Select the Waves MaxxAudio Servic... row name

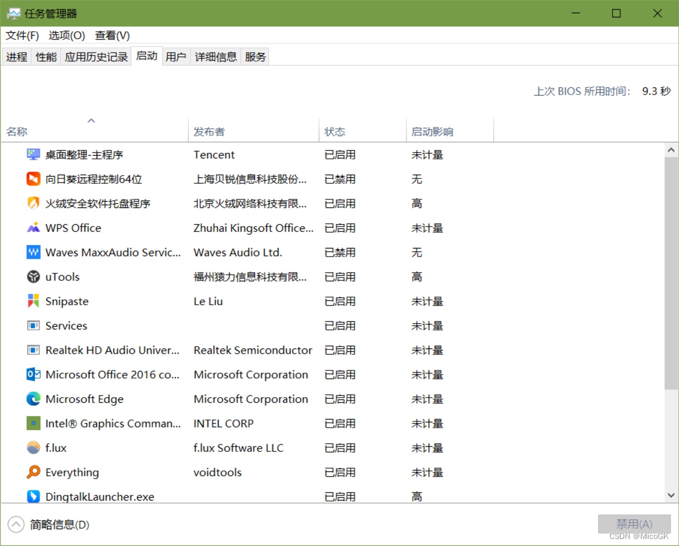point(113,253)
